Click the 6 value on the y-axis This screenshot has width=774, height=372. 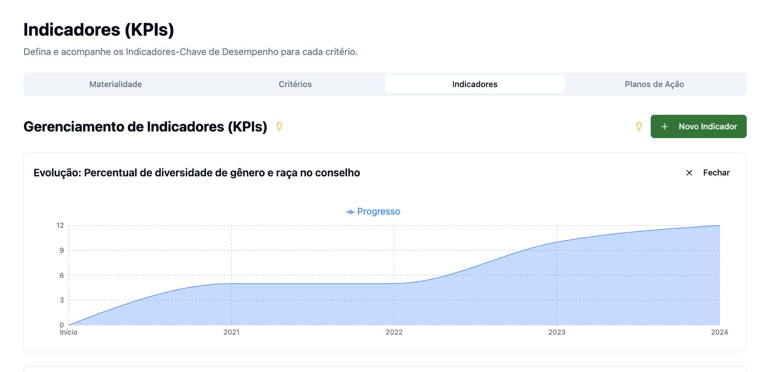click(x=62, y=275)
